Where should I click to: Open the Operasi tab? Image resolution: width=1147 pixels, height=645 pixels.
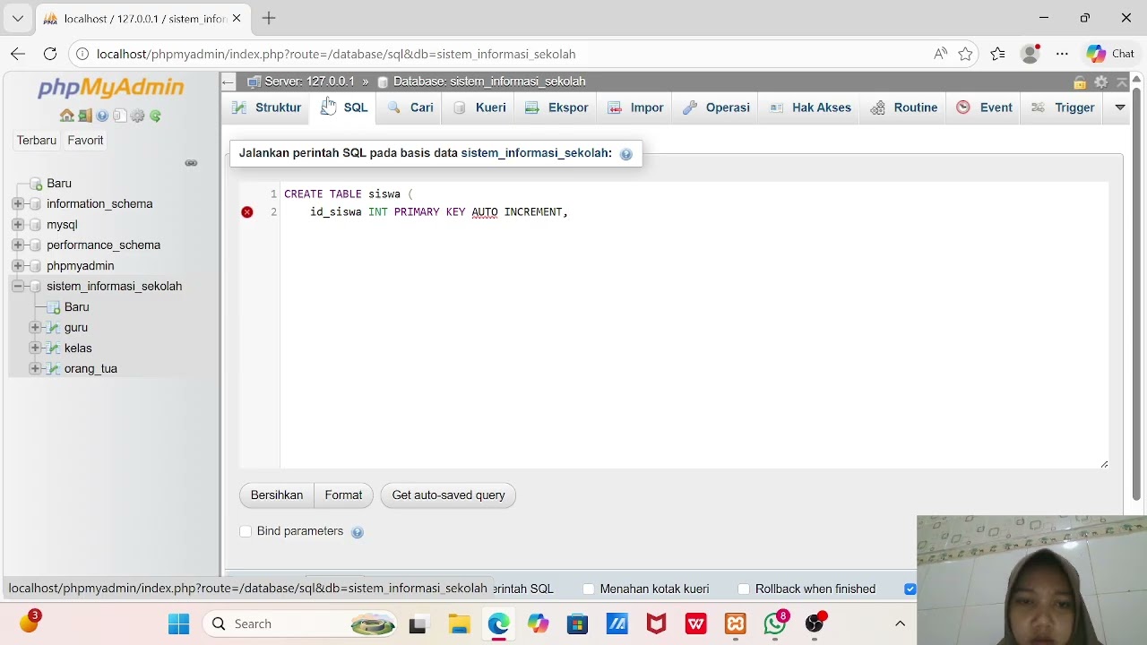pos(717,107)
